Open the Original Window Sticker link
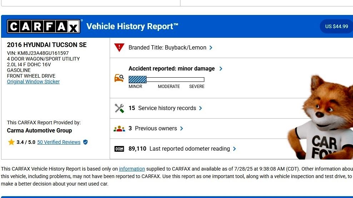353x198 pixels. coord(33,82)
